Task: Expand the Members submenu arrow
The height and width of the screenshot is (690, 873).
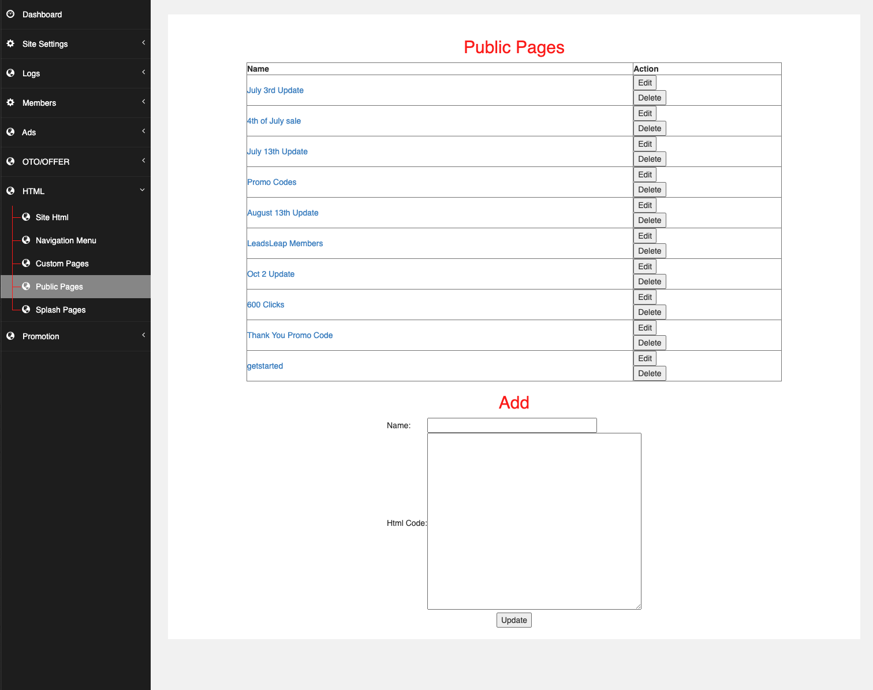Action: [x=143, y=102]
